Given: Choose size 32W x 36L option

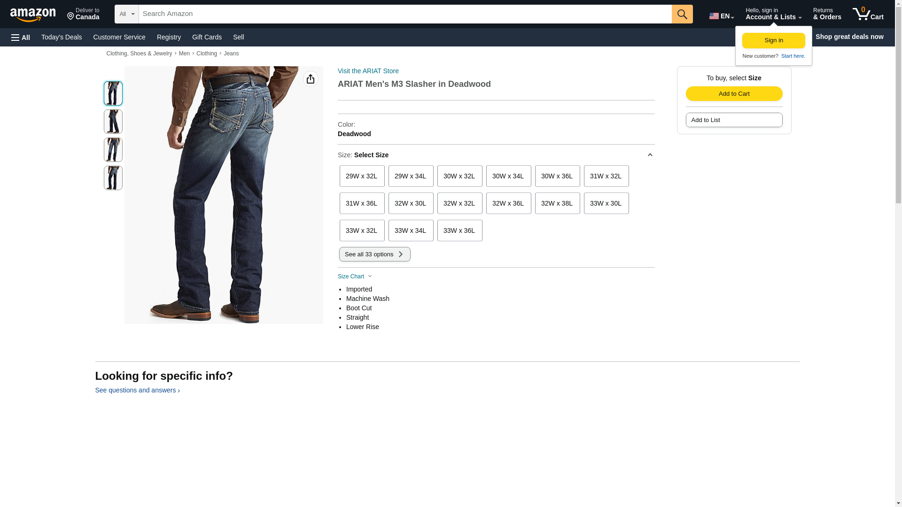Looking at the screenshot, I should pos(508,203).
